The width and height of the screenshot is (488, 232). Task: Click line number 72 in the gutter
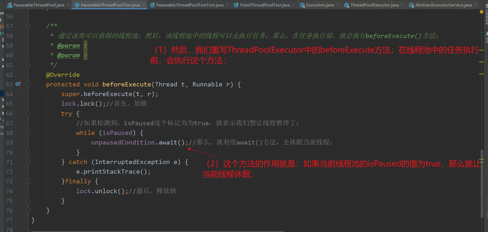(9, 172)
